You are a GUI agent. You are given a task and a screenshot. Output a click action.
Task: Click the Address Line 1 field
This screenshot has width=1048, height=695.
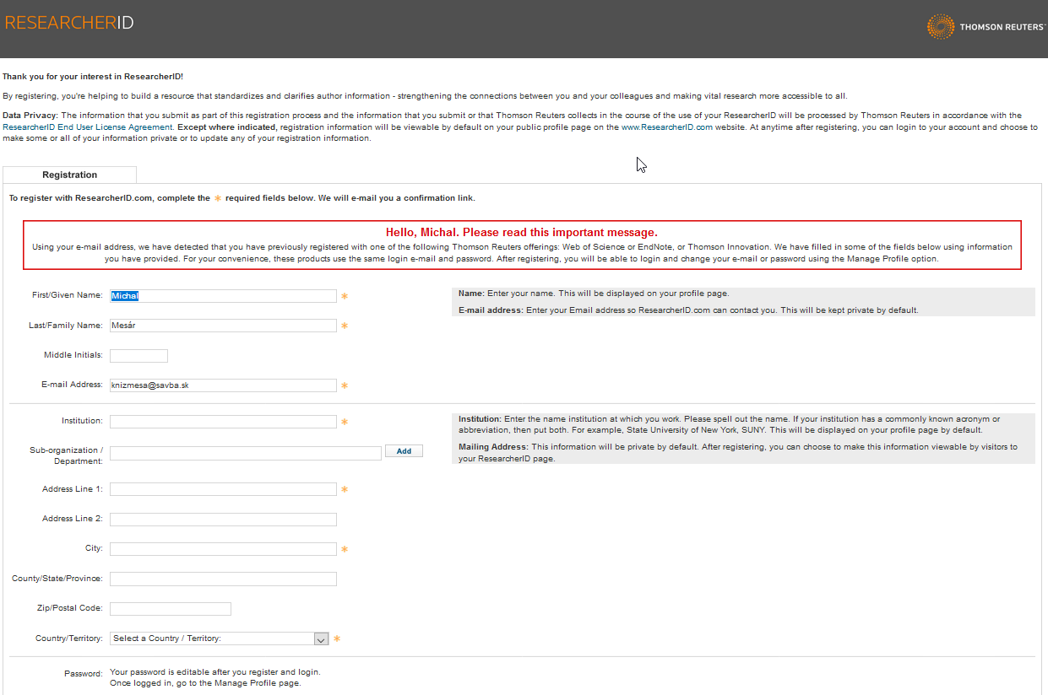pos(223,489)
